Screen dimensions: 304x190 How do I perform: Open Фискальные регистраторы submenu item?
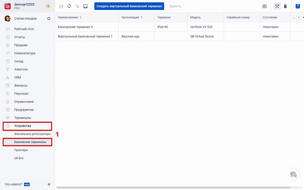pyautogui.click(x=32, y=134)
